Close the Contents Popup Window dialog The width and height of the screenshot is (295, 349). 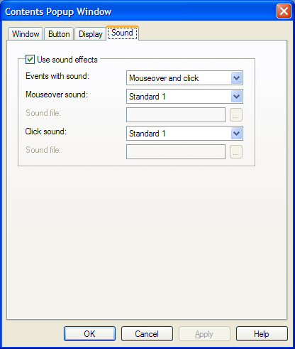tap(284, 11)
